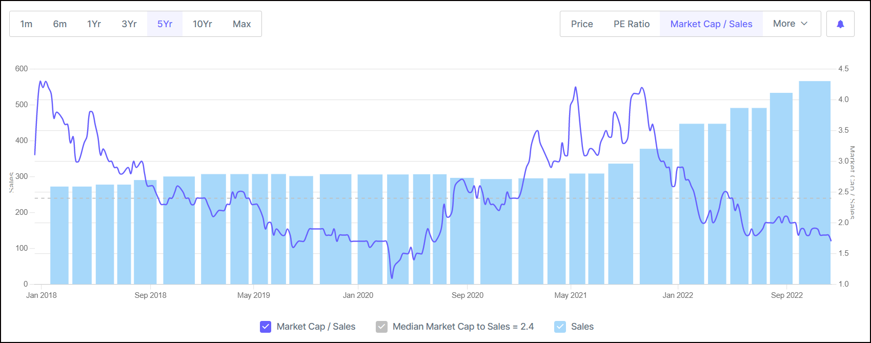Image resolution: width=871 pixels, height=343 pixels.
Task: Toggle the Median Market Cap to Sales checkbox
Action: [x=381, y=327]
